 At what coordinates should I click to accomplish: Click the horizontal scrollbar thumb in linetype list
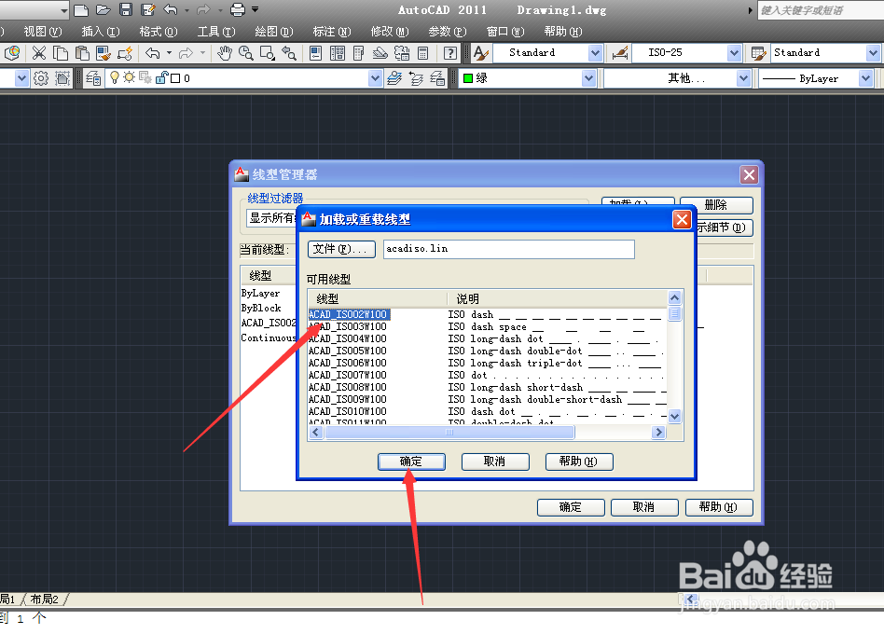[x=449, y=433]
